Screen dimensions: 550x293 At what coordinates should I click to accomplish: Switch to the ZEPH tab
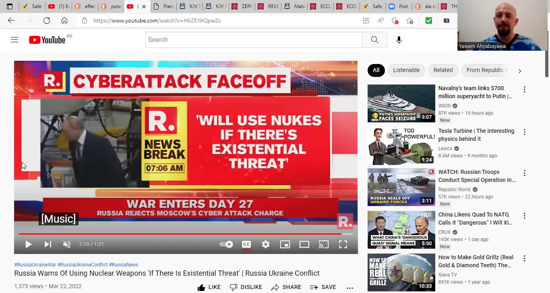click(242, 6)
